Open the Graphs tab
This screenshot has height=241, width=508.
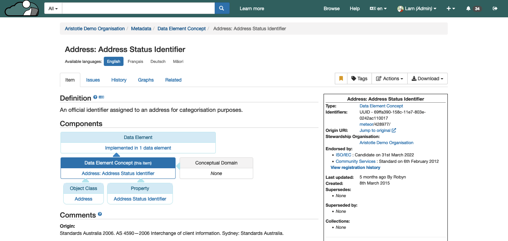click(x=146, y=80)
